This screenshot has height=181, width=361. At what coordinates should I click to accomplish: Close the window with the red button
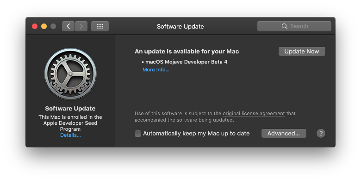click(x=35, y=26)
